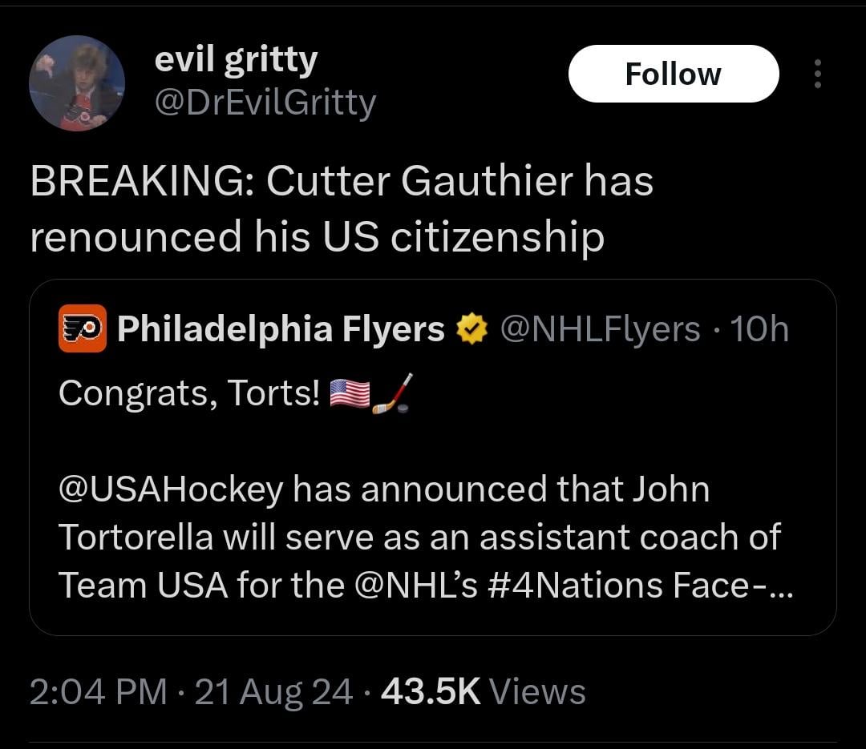The height and width of the screenshot is (749, 866).
Task: Open the @DrEvilGritty handle
Action: [265, 103]
